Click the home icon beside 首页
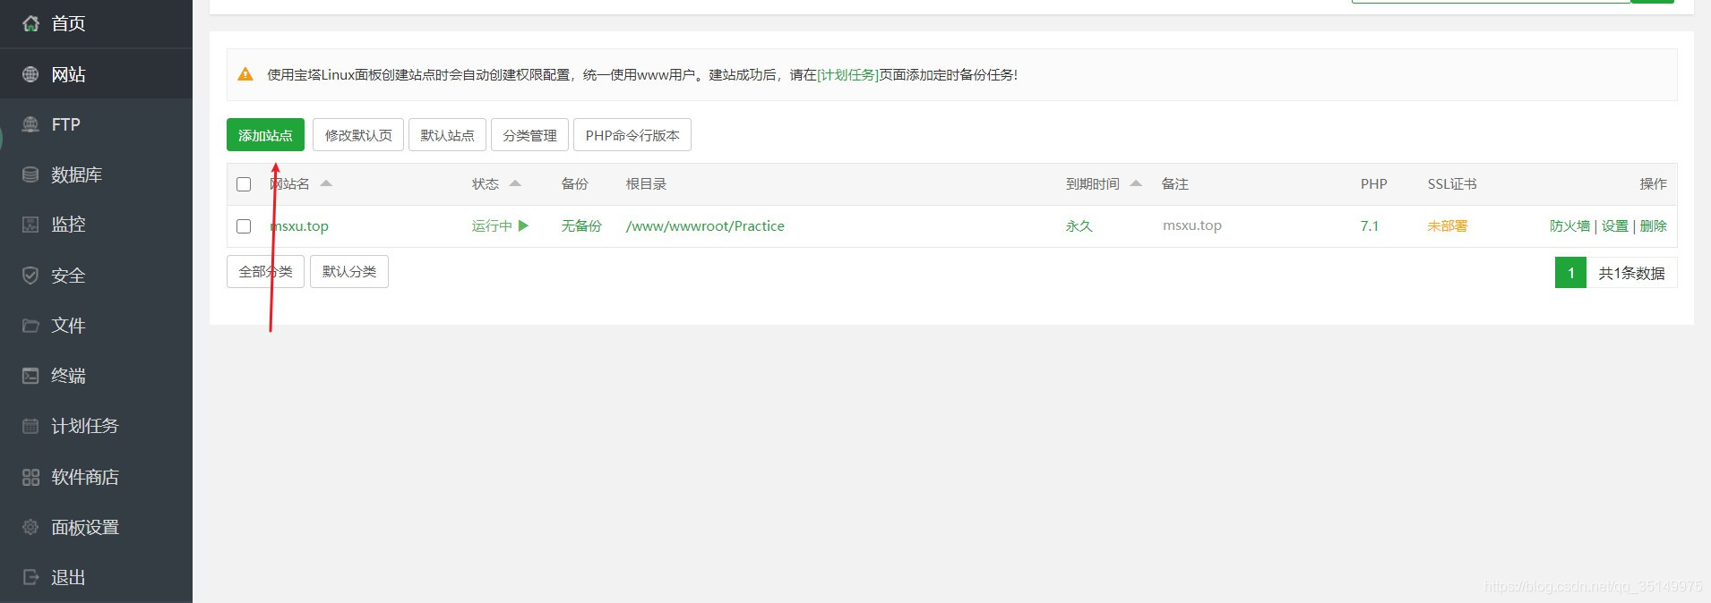Screen dimensions: 1711x603 30,24
